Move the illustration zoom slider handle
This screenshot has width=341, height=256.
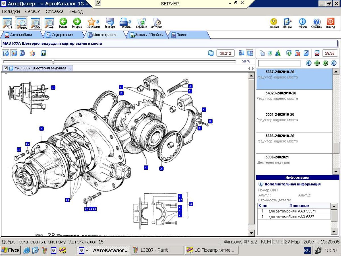pyautogui.click(x=53, y=61)
